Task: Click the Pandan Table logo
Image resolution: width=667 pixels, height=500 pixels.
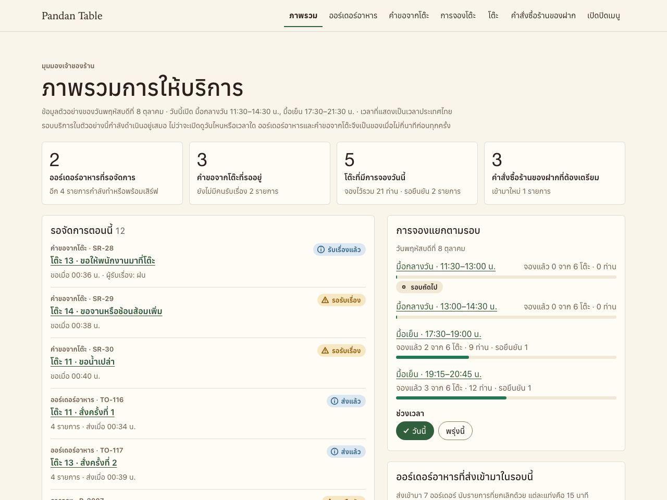Action: (72, 16)
